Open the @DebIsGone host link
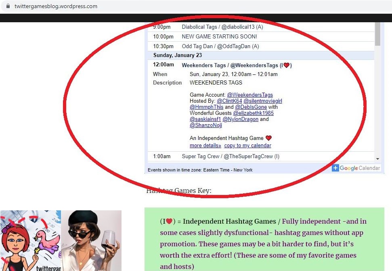 (x=251, y=107)
